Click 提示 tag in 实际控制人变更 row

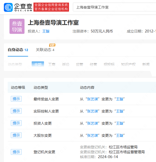click(16, 111)
